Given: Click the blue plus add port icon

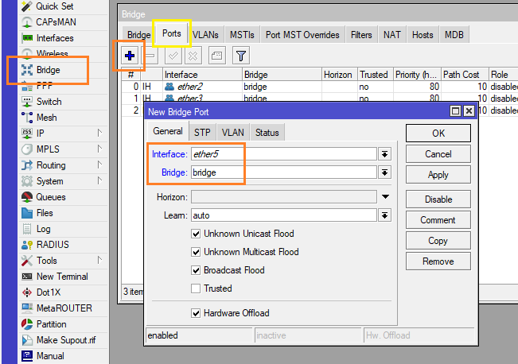Looking at the screenshot, I should click(x=130, y=56).
